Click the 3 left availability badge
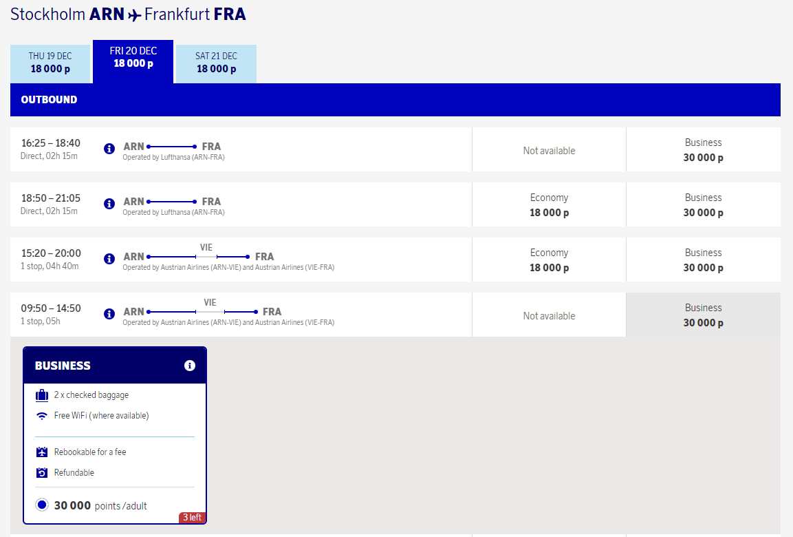 click(192, 517)
